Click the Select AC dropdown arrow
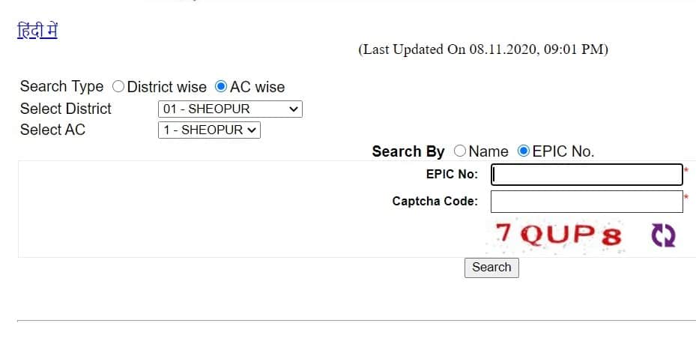The width and height of the screenshot is (696, 338). [x=251, y=130]
